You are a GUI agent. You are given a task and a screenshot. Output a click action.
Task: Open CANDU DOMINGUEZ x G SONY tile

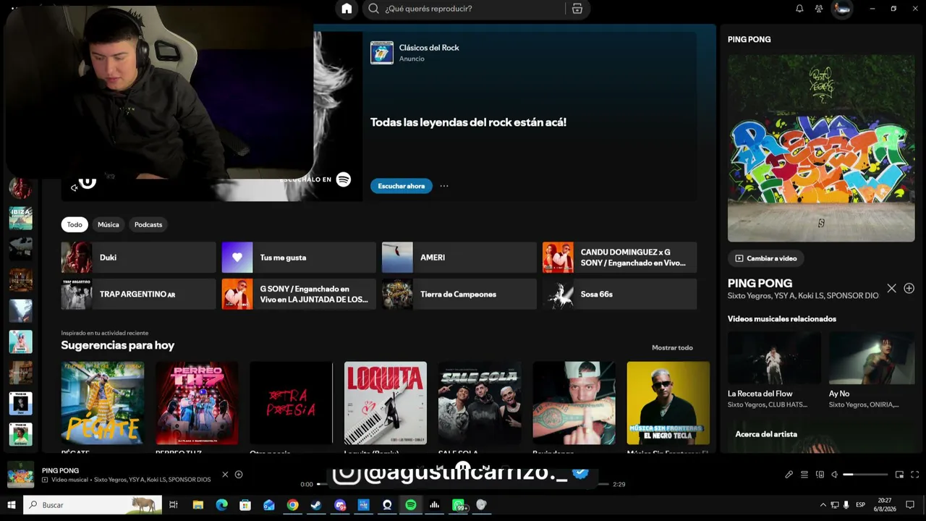pos(619,258)
